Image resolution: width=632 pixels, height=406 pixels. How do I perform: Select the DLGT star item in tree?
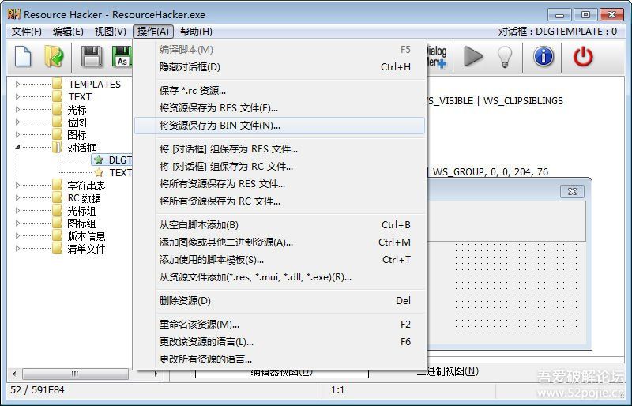112,160
